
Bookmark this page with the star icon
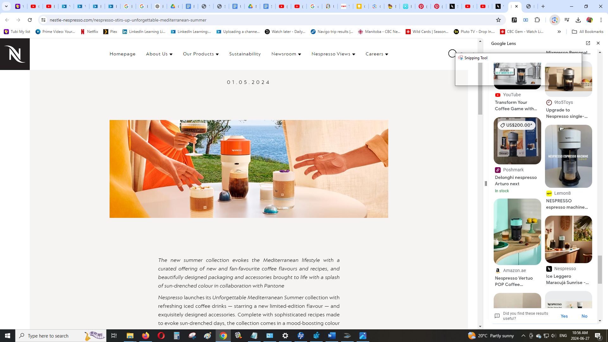tap(498, 20)
